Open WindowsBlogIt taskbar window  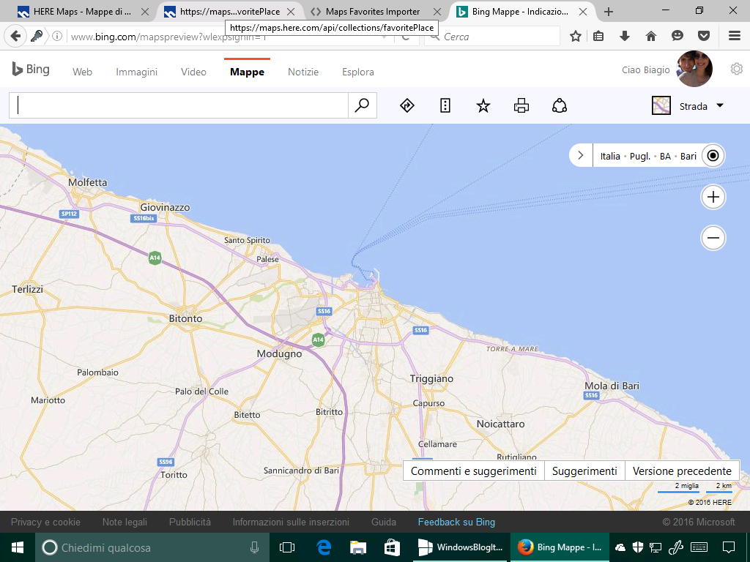click(x=460, y=547)
